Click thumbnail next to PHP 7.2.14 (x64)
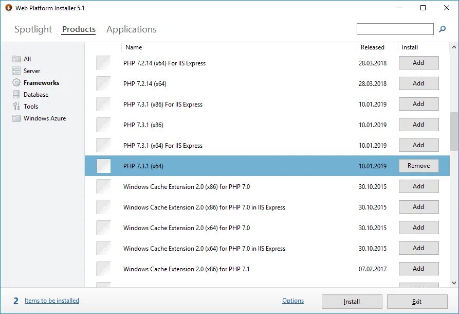This screenshot has height=314, width=459. tap(103, 83)
